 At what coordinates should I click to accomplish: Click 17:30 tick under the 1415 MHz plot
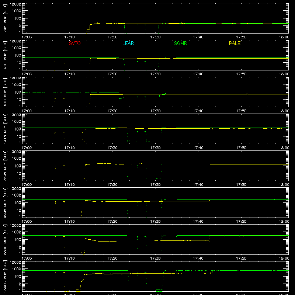coord(155,148)
